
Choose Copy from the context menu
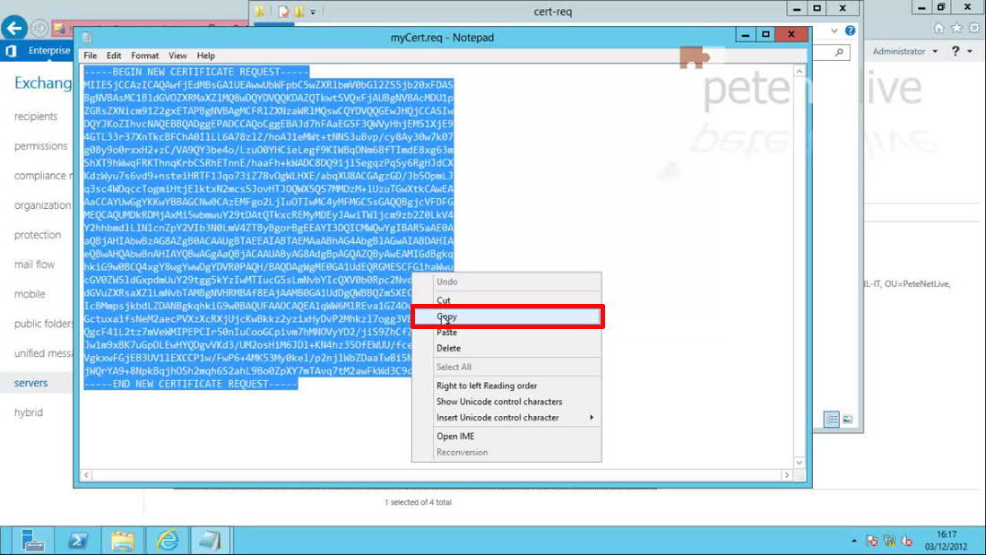[x=506, y=317]
